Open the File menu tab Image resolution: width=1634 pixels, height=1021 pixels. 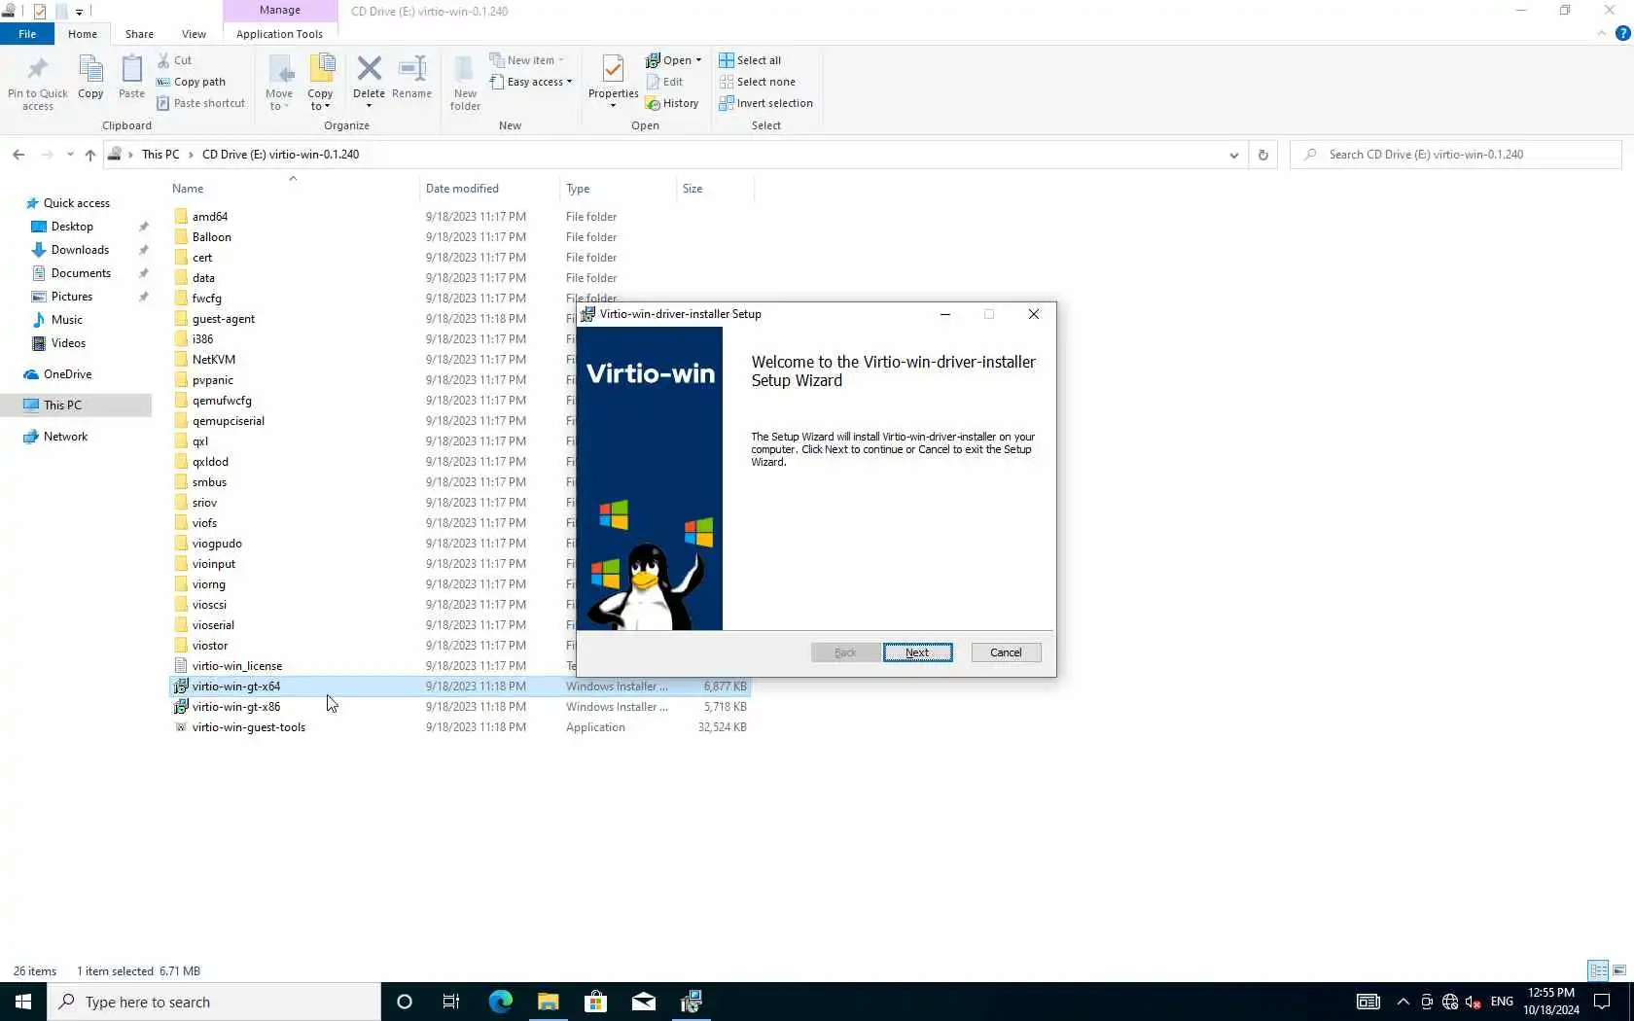(x=27, y=34)
